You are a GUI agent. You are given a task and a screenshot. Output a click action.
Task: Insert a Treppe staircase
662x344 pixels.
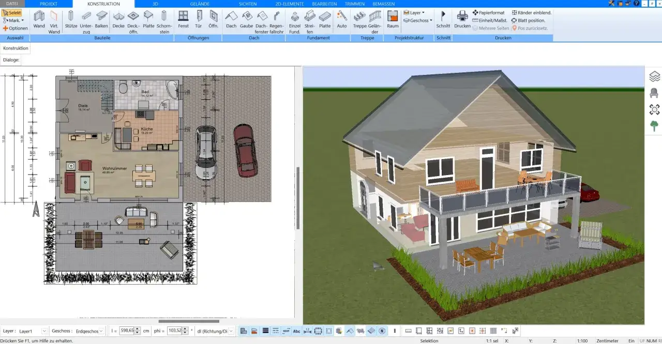point(360,20)
